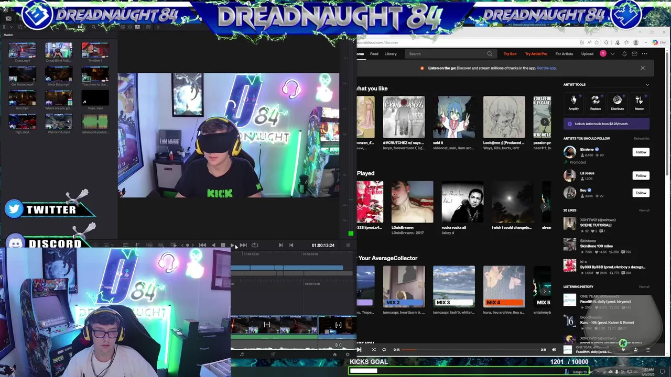This screenshot has width=671, height=377.
Task: Open the MIX 3 playlist thumbnail
Action: (x=454, y=286)
